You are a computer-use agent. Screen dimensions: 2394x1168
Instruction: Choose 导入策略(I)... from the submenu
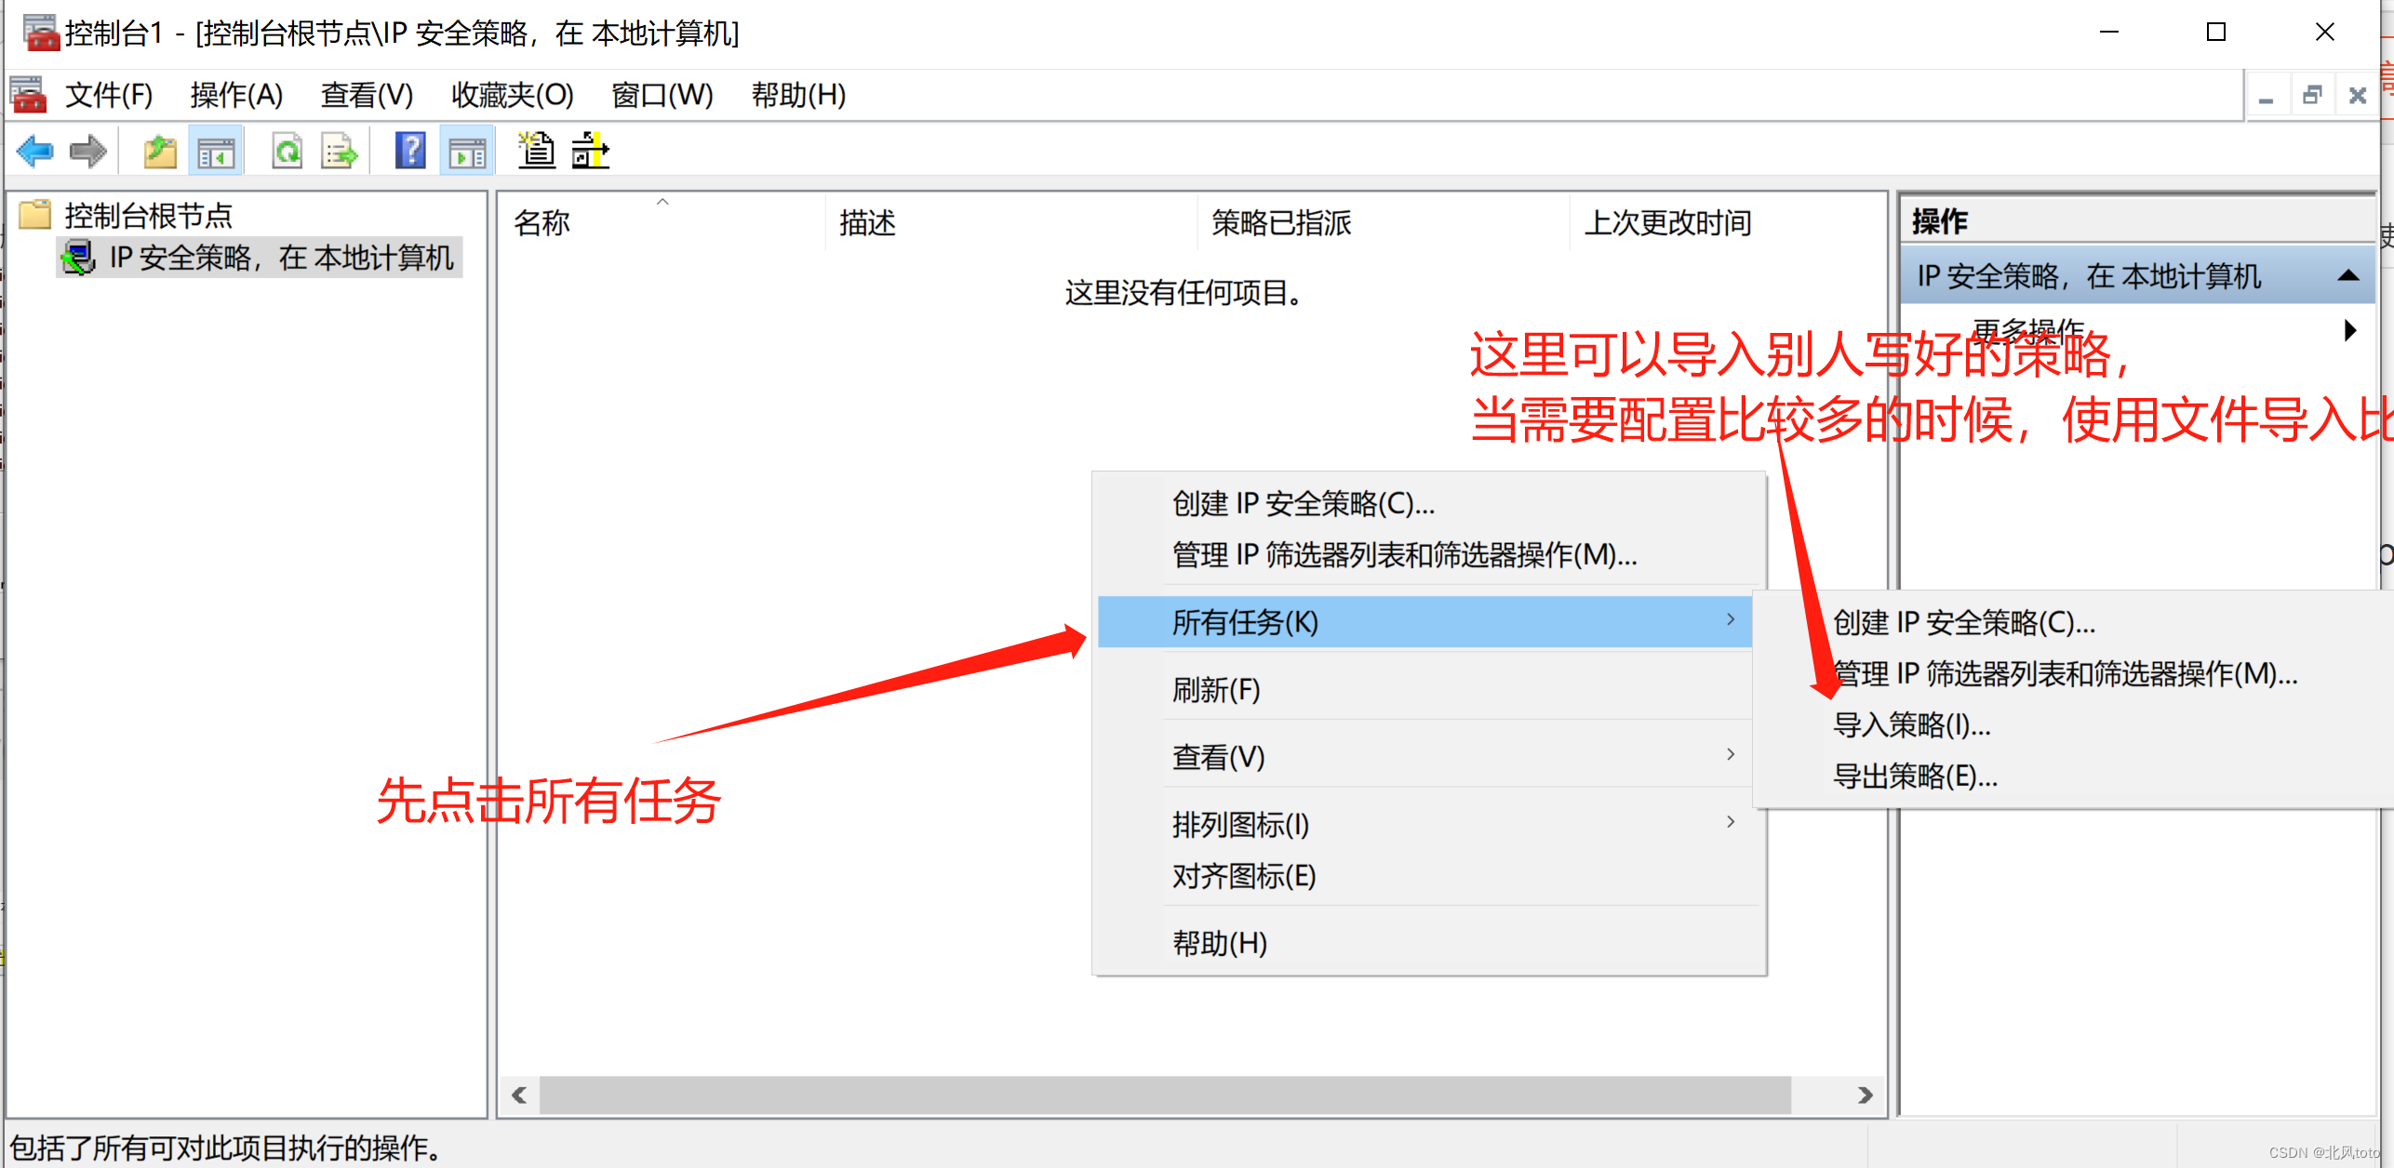point(1911,724)
